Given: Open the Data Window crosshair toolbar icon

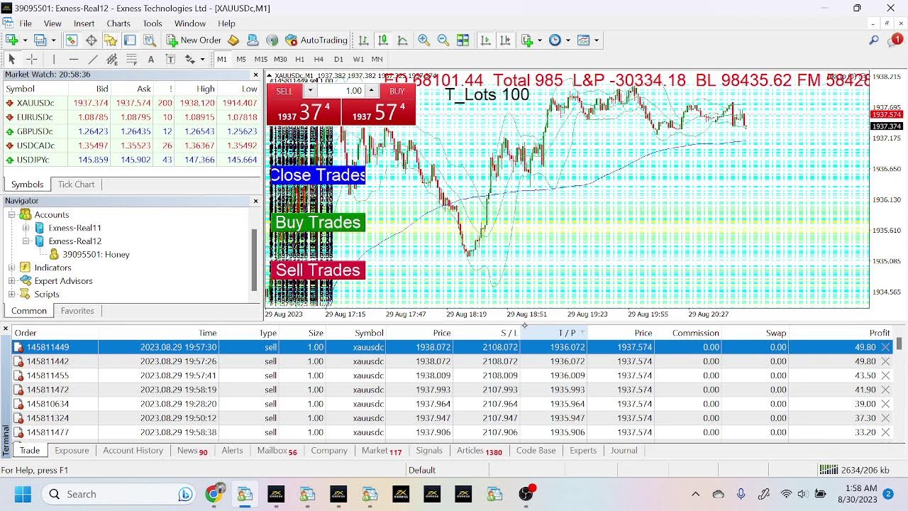Looking at the screenshot, I should (x=92, y=40).
